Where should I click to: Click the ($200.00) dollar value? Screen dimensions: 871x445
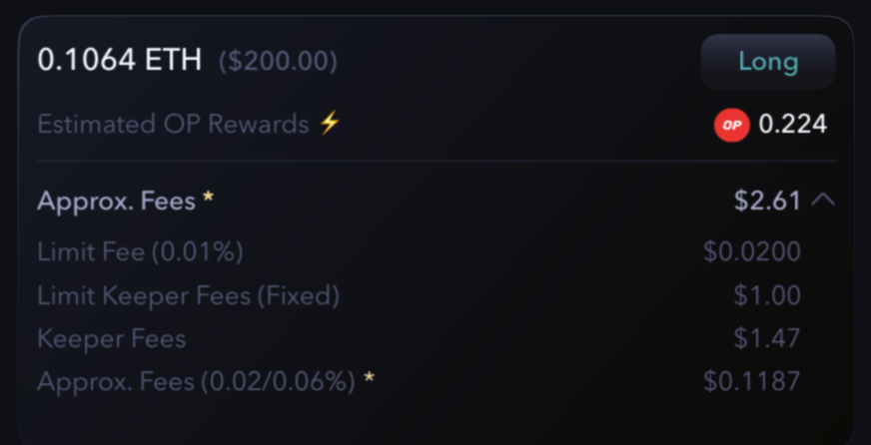click(277, 62)
